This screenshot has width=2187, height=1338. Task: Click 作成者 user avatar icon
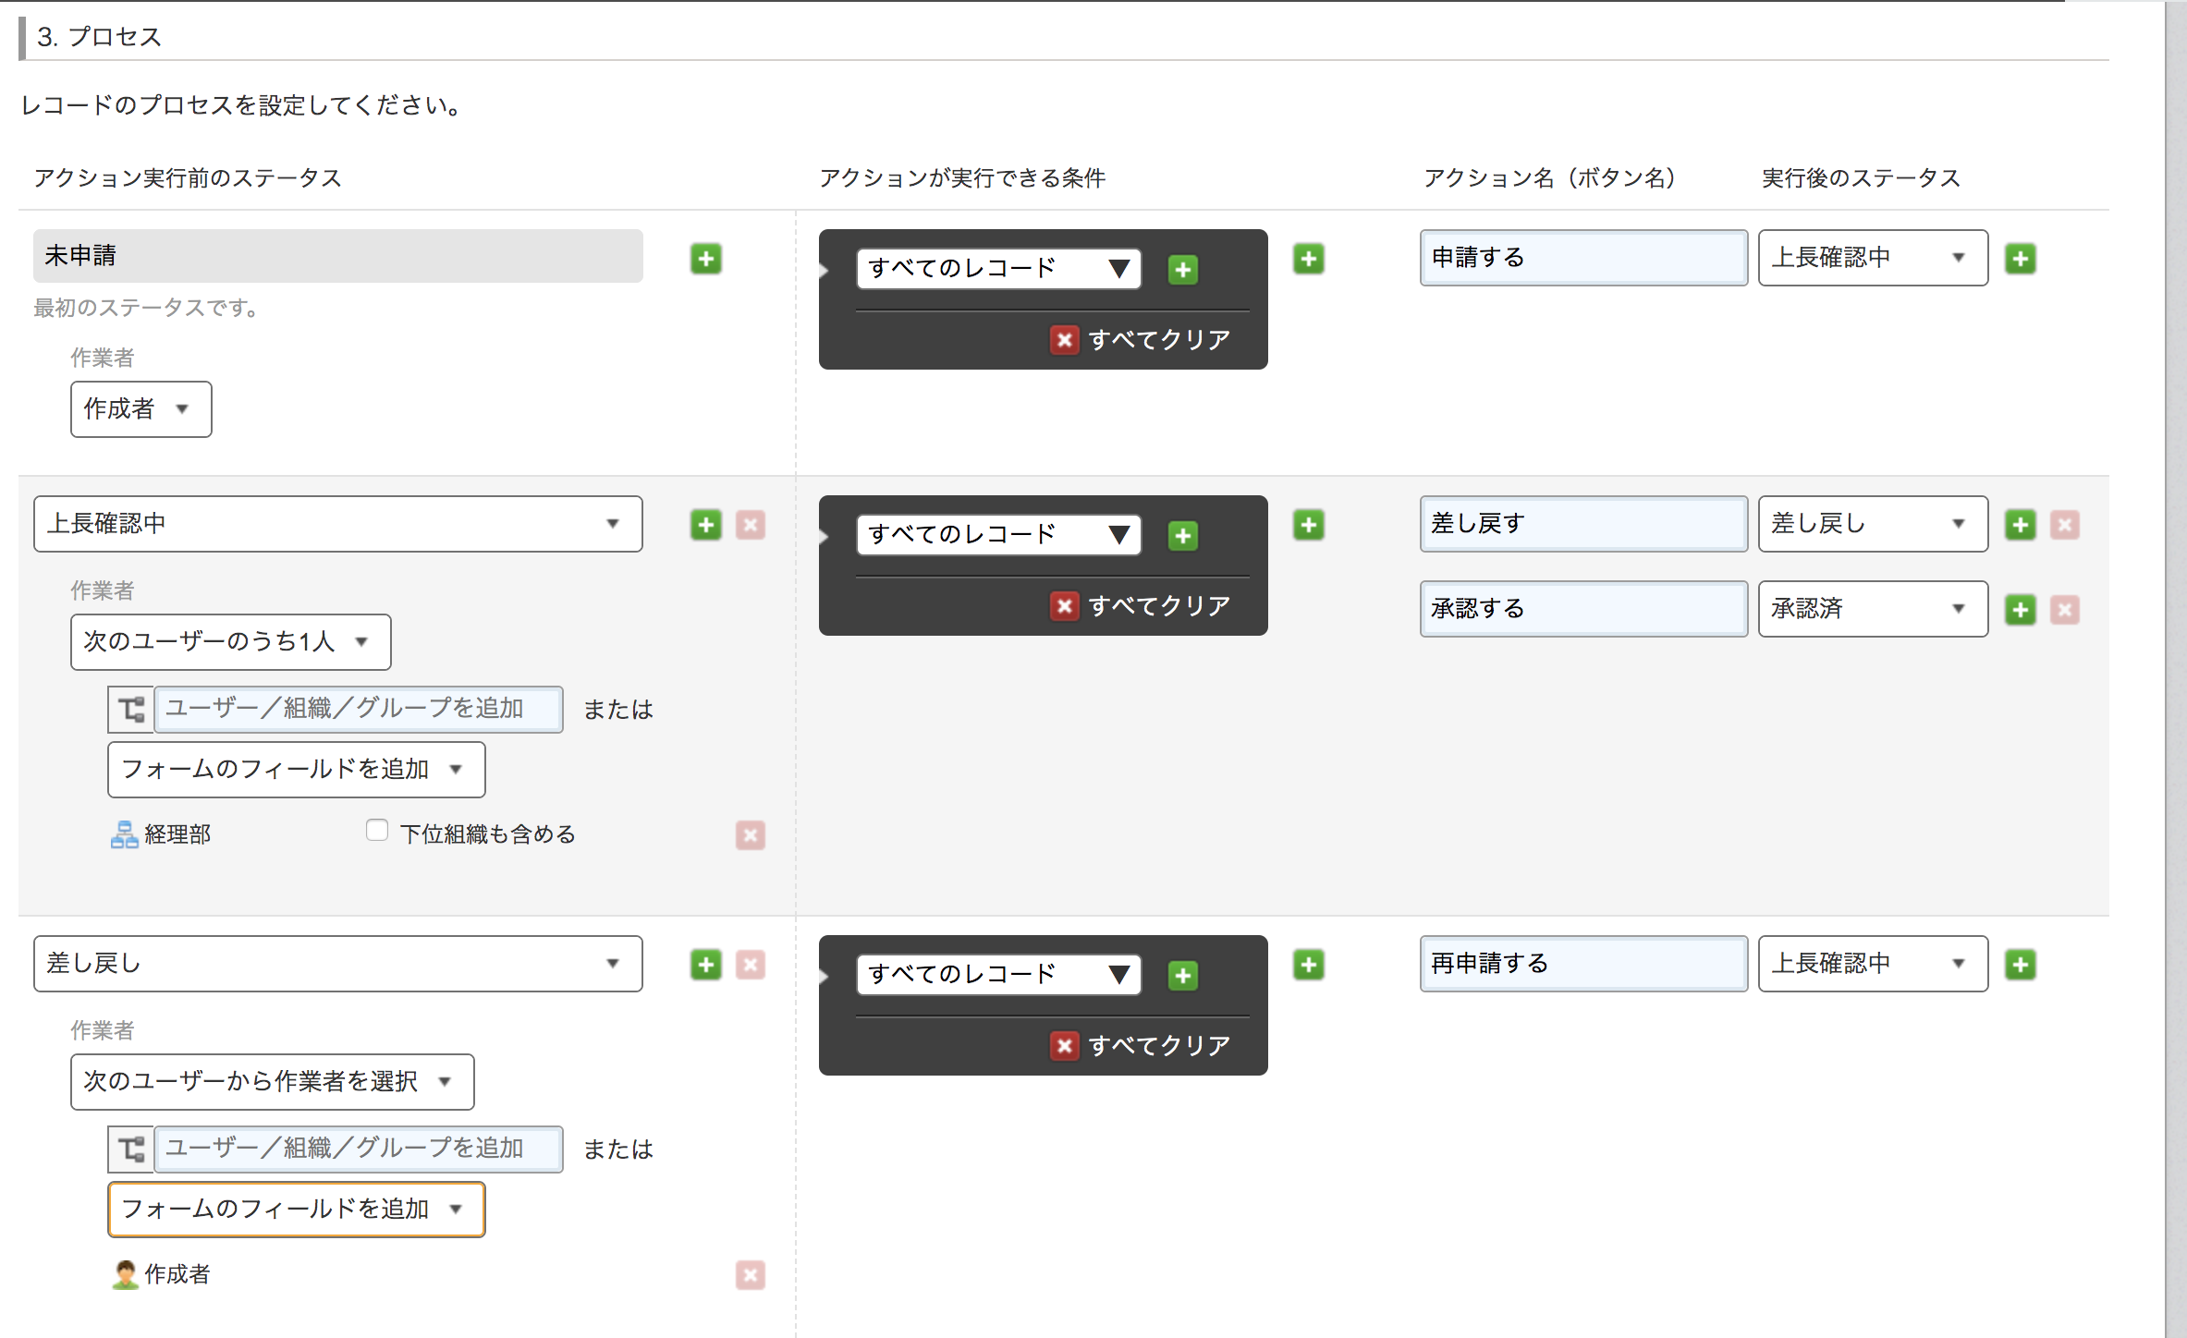click(x=125, y=1274)
